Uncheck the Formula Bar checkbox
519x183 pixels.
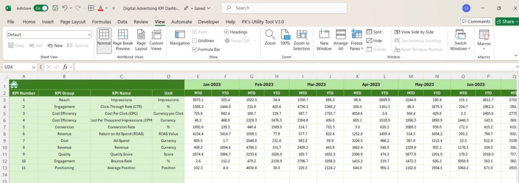194,49
